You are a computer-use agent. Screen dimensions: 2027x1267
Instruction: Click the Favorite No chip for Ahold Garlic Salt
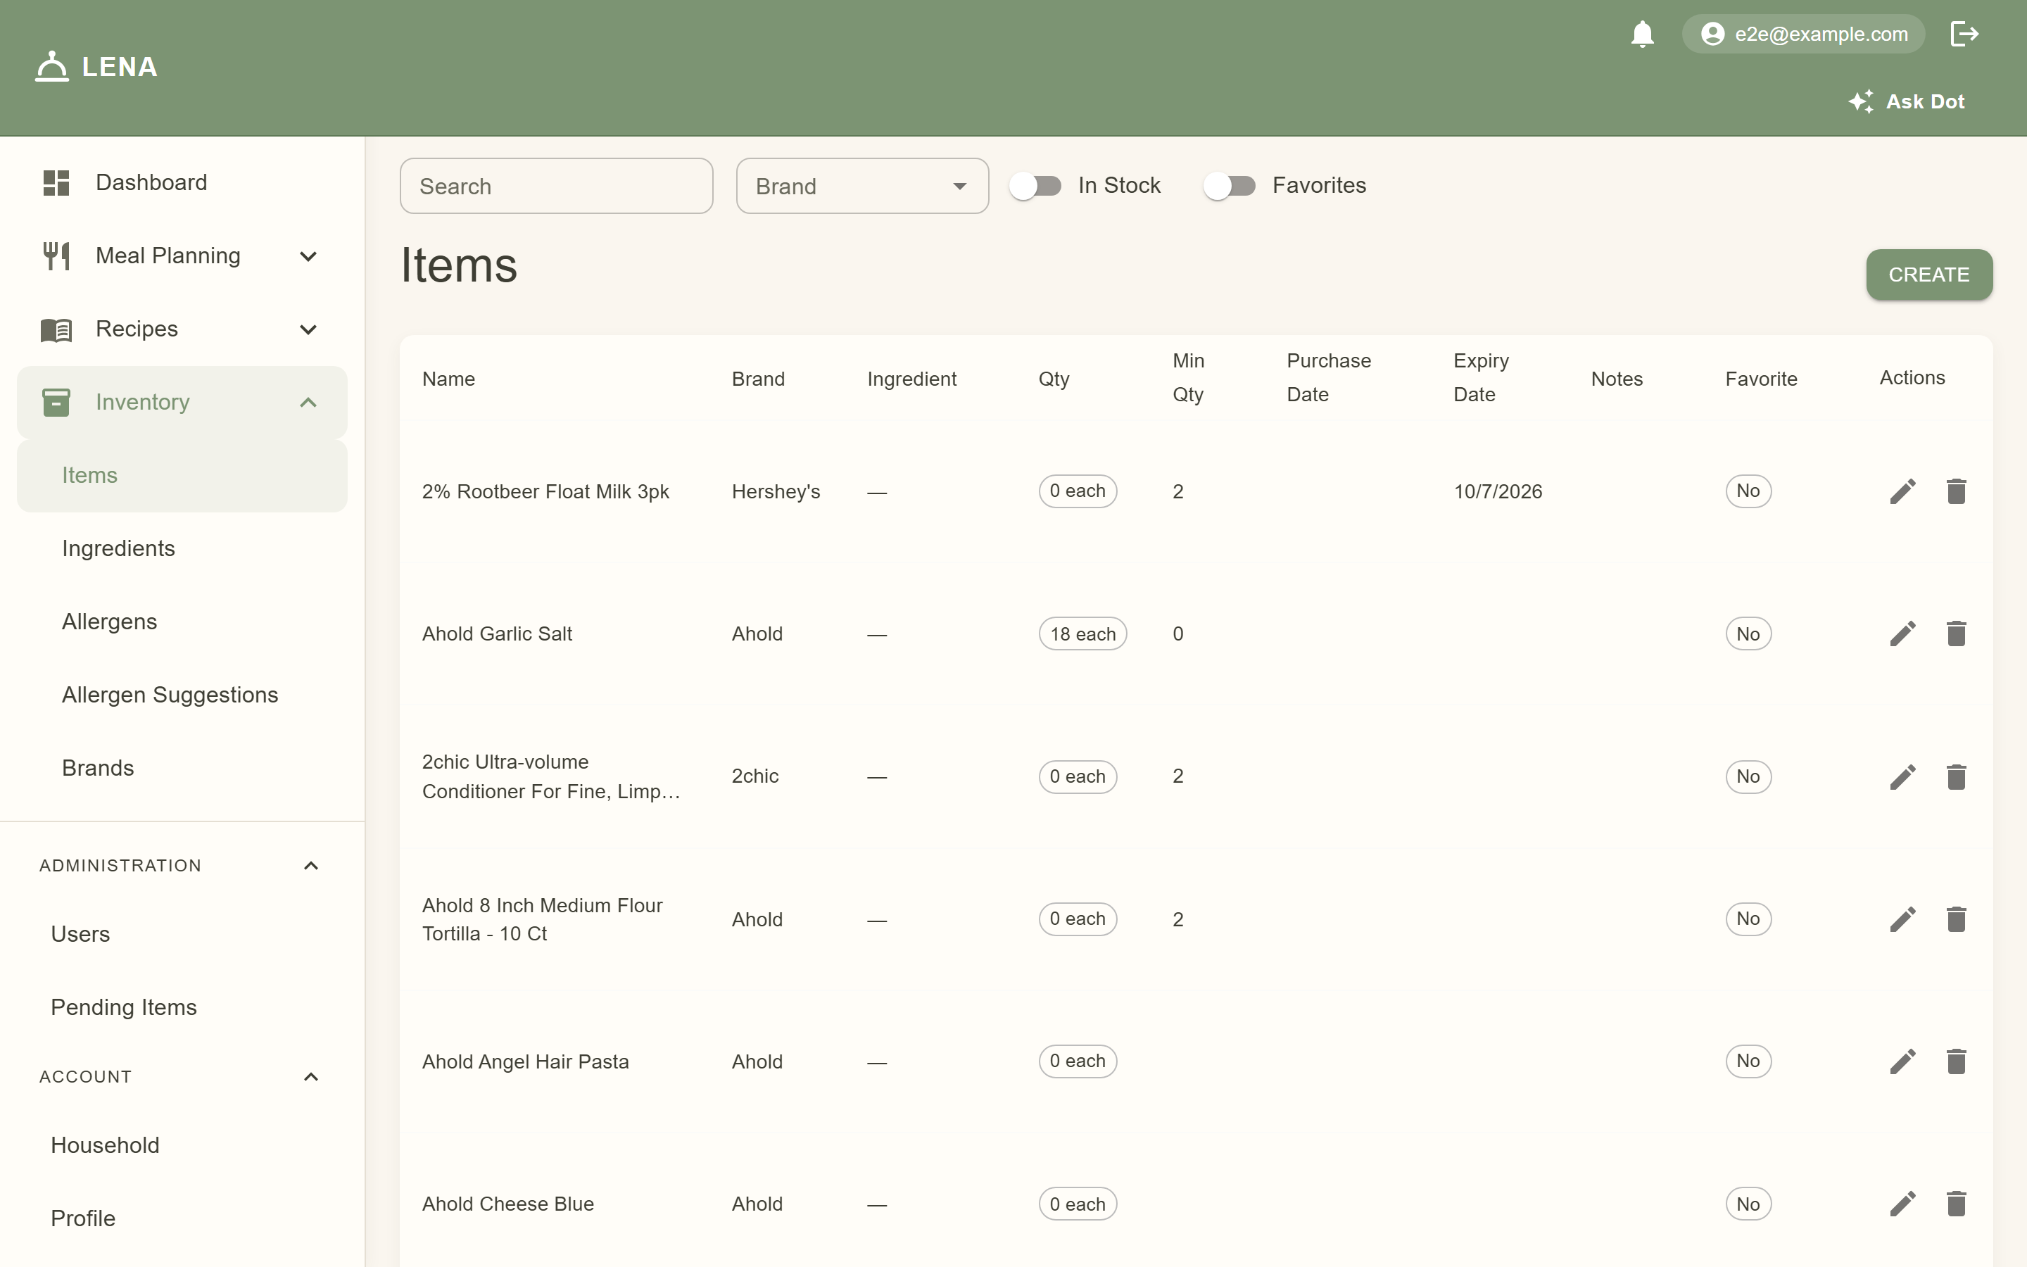point(1748,634)
